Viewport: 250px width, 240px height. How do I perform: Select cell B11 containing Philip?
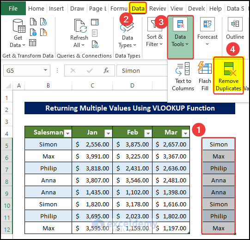(x=49, y=216)
